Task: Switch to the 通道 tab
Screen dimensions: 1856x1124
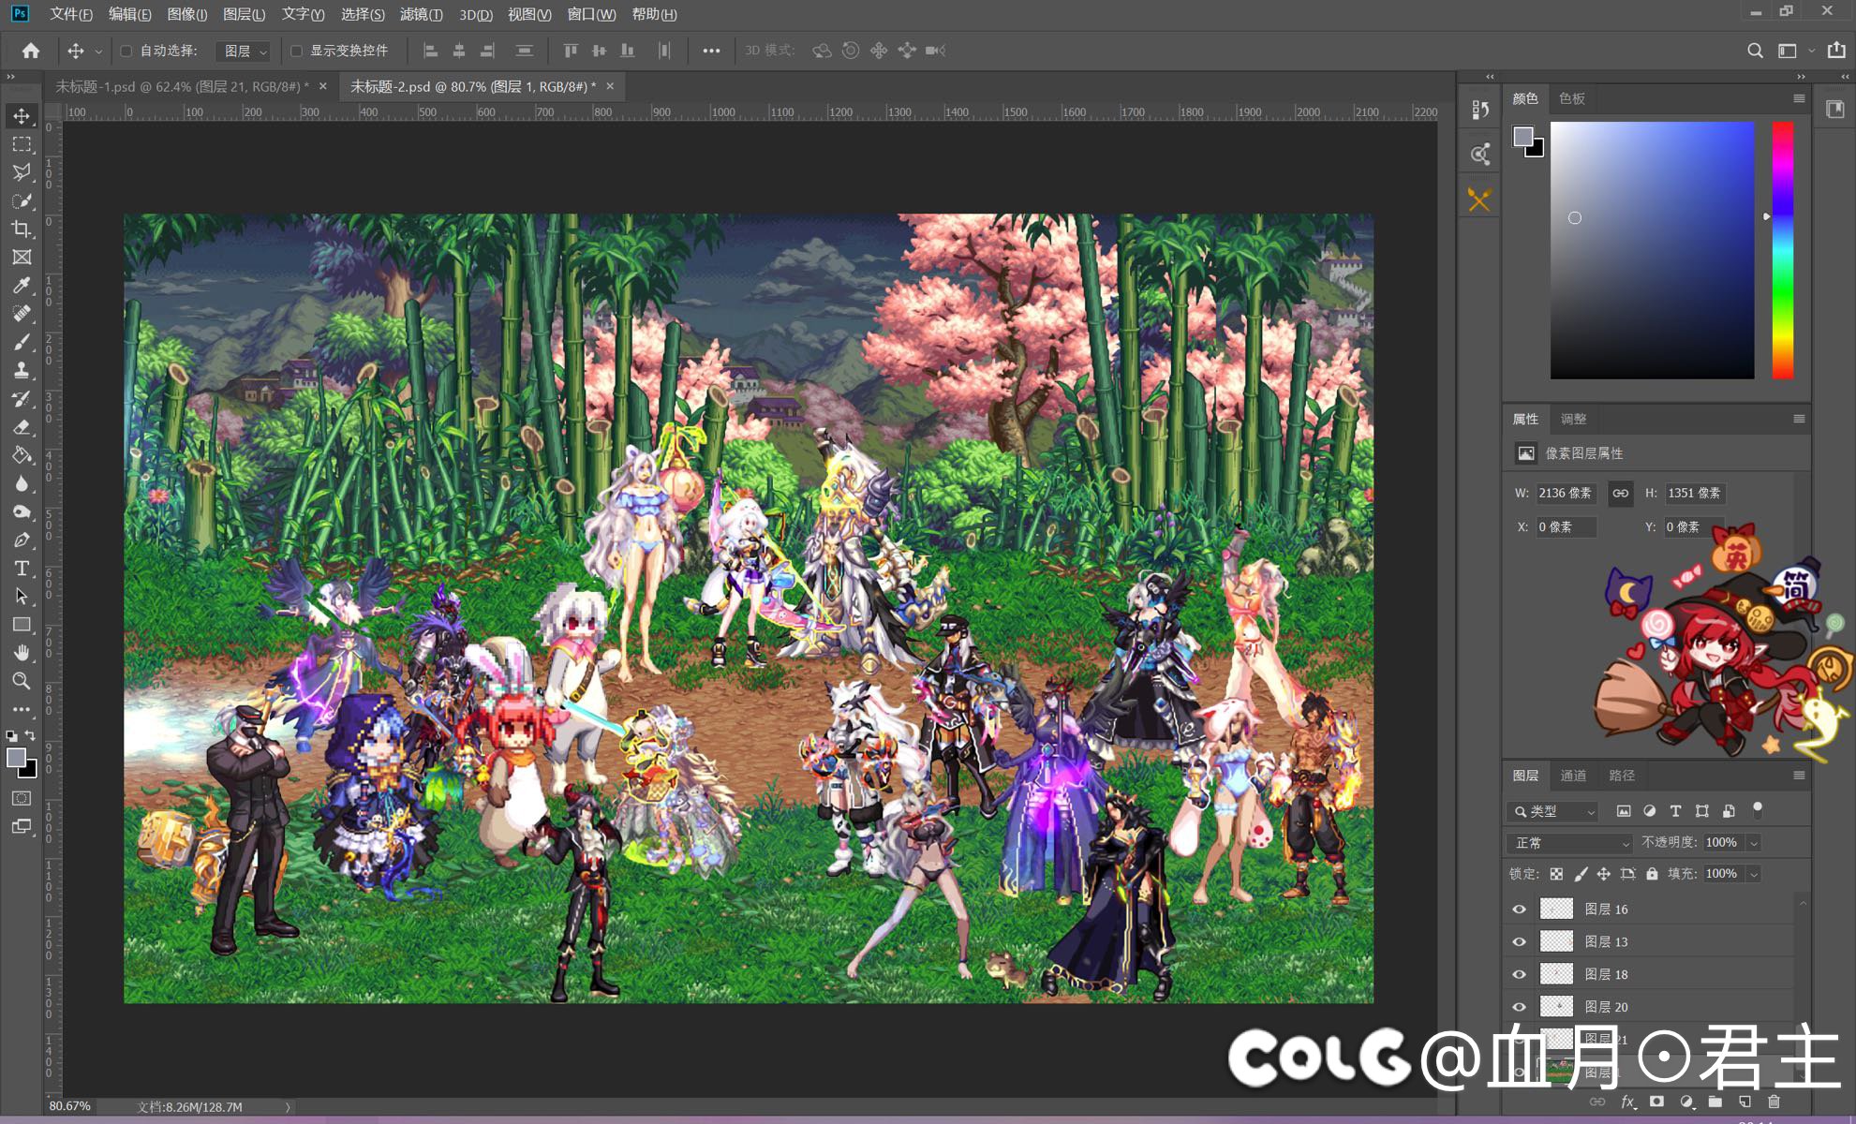Action: click(x=1573, y=775)
